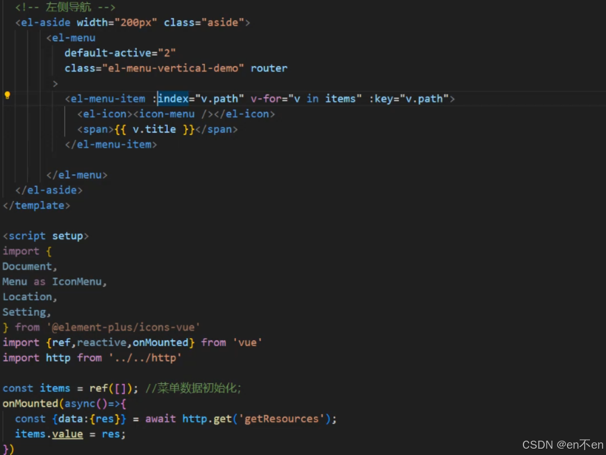Select the highlighted index attribute

click(x=172, y=98)
